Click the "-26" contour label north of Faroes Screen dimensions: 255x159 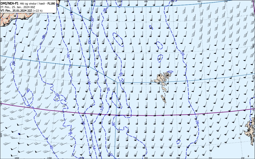tap(182, 54)
